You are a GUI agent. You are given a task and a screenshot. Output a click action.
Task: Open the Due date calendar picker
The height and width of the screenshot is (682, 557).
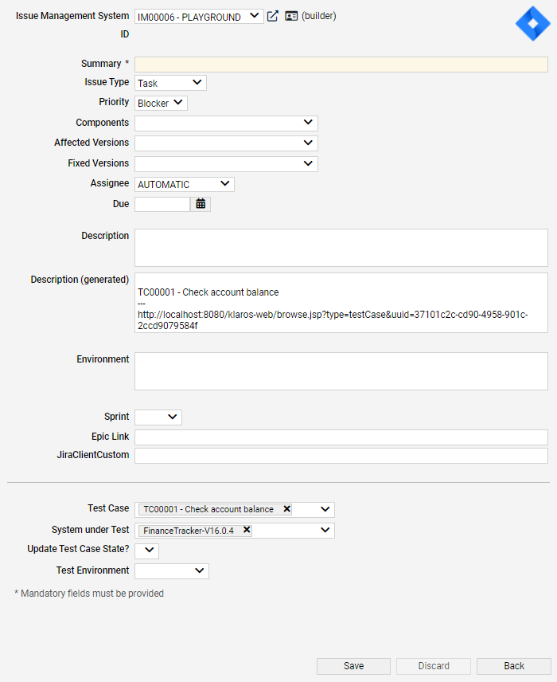201,203
